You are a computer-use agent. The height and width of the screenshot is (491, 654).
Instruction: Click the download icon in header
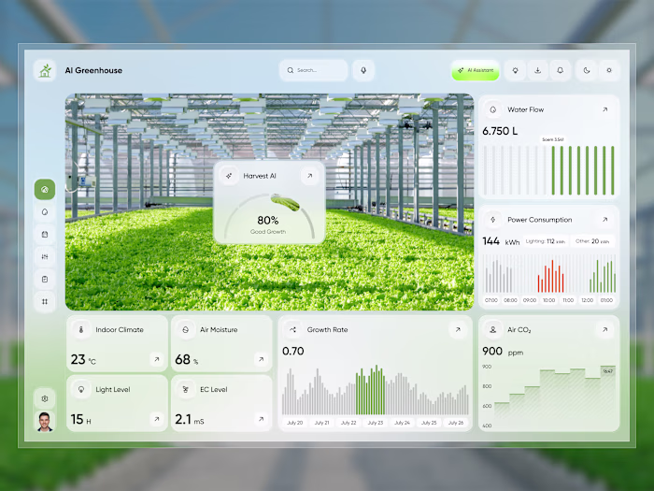[x=537, y=70]
